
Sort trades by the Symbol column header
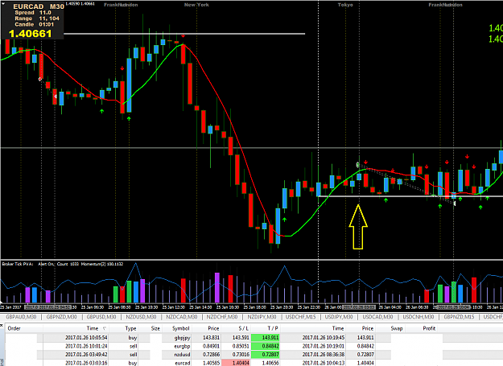[x=180, y=328]
